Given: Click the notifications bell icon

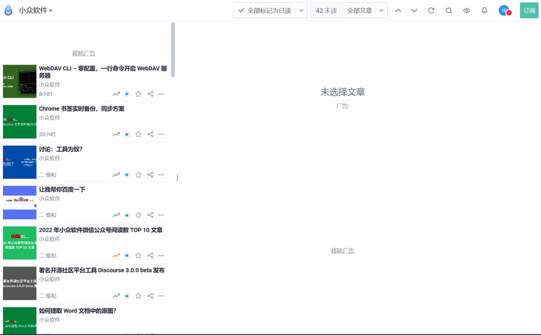Looking at the screenshot, I should pyautogui.click(x=484, y=10).
